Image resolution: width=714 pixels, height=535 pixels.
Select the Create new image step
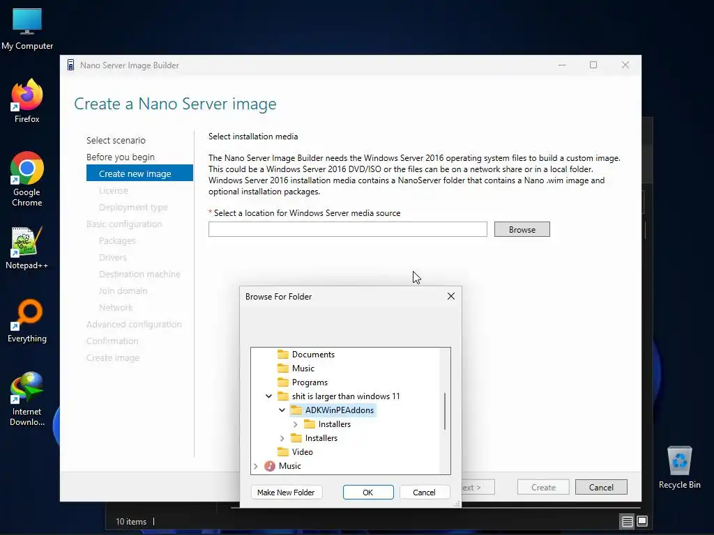(139, 173)
